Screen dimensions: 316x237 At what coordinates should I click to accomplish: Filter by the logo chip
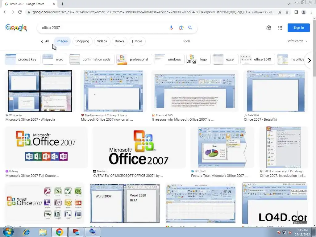pyautogui.click(x=198, y=59)
